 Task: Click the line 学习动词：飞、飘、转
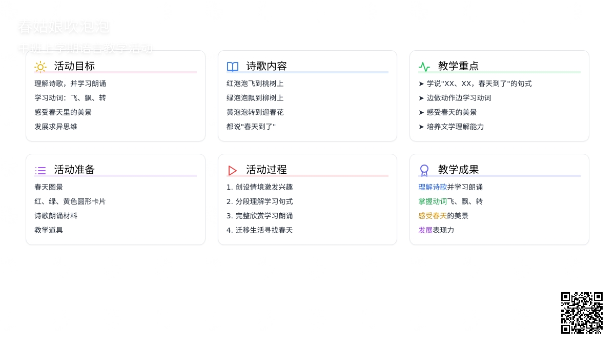(x=70, y=98)
